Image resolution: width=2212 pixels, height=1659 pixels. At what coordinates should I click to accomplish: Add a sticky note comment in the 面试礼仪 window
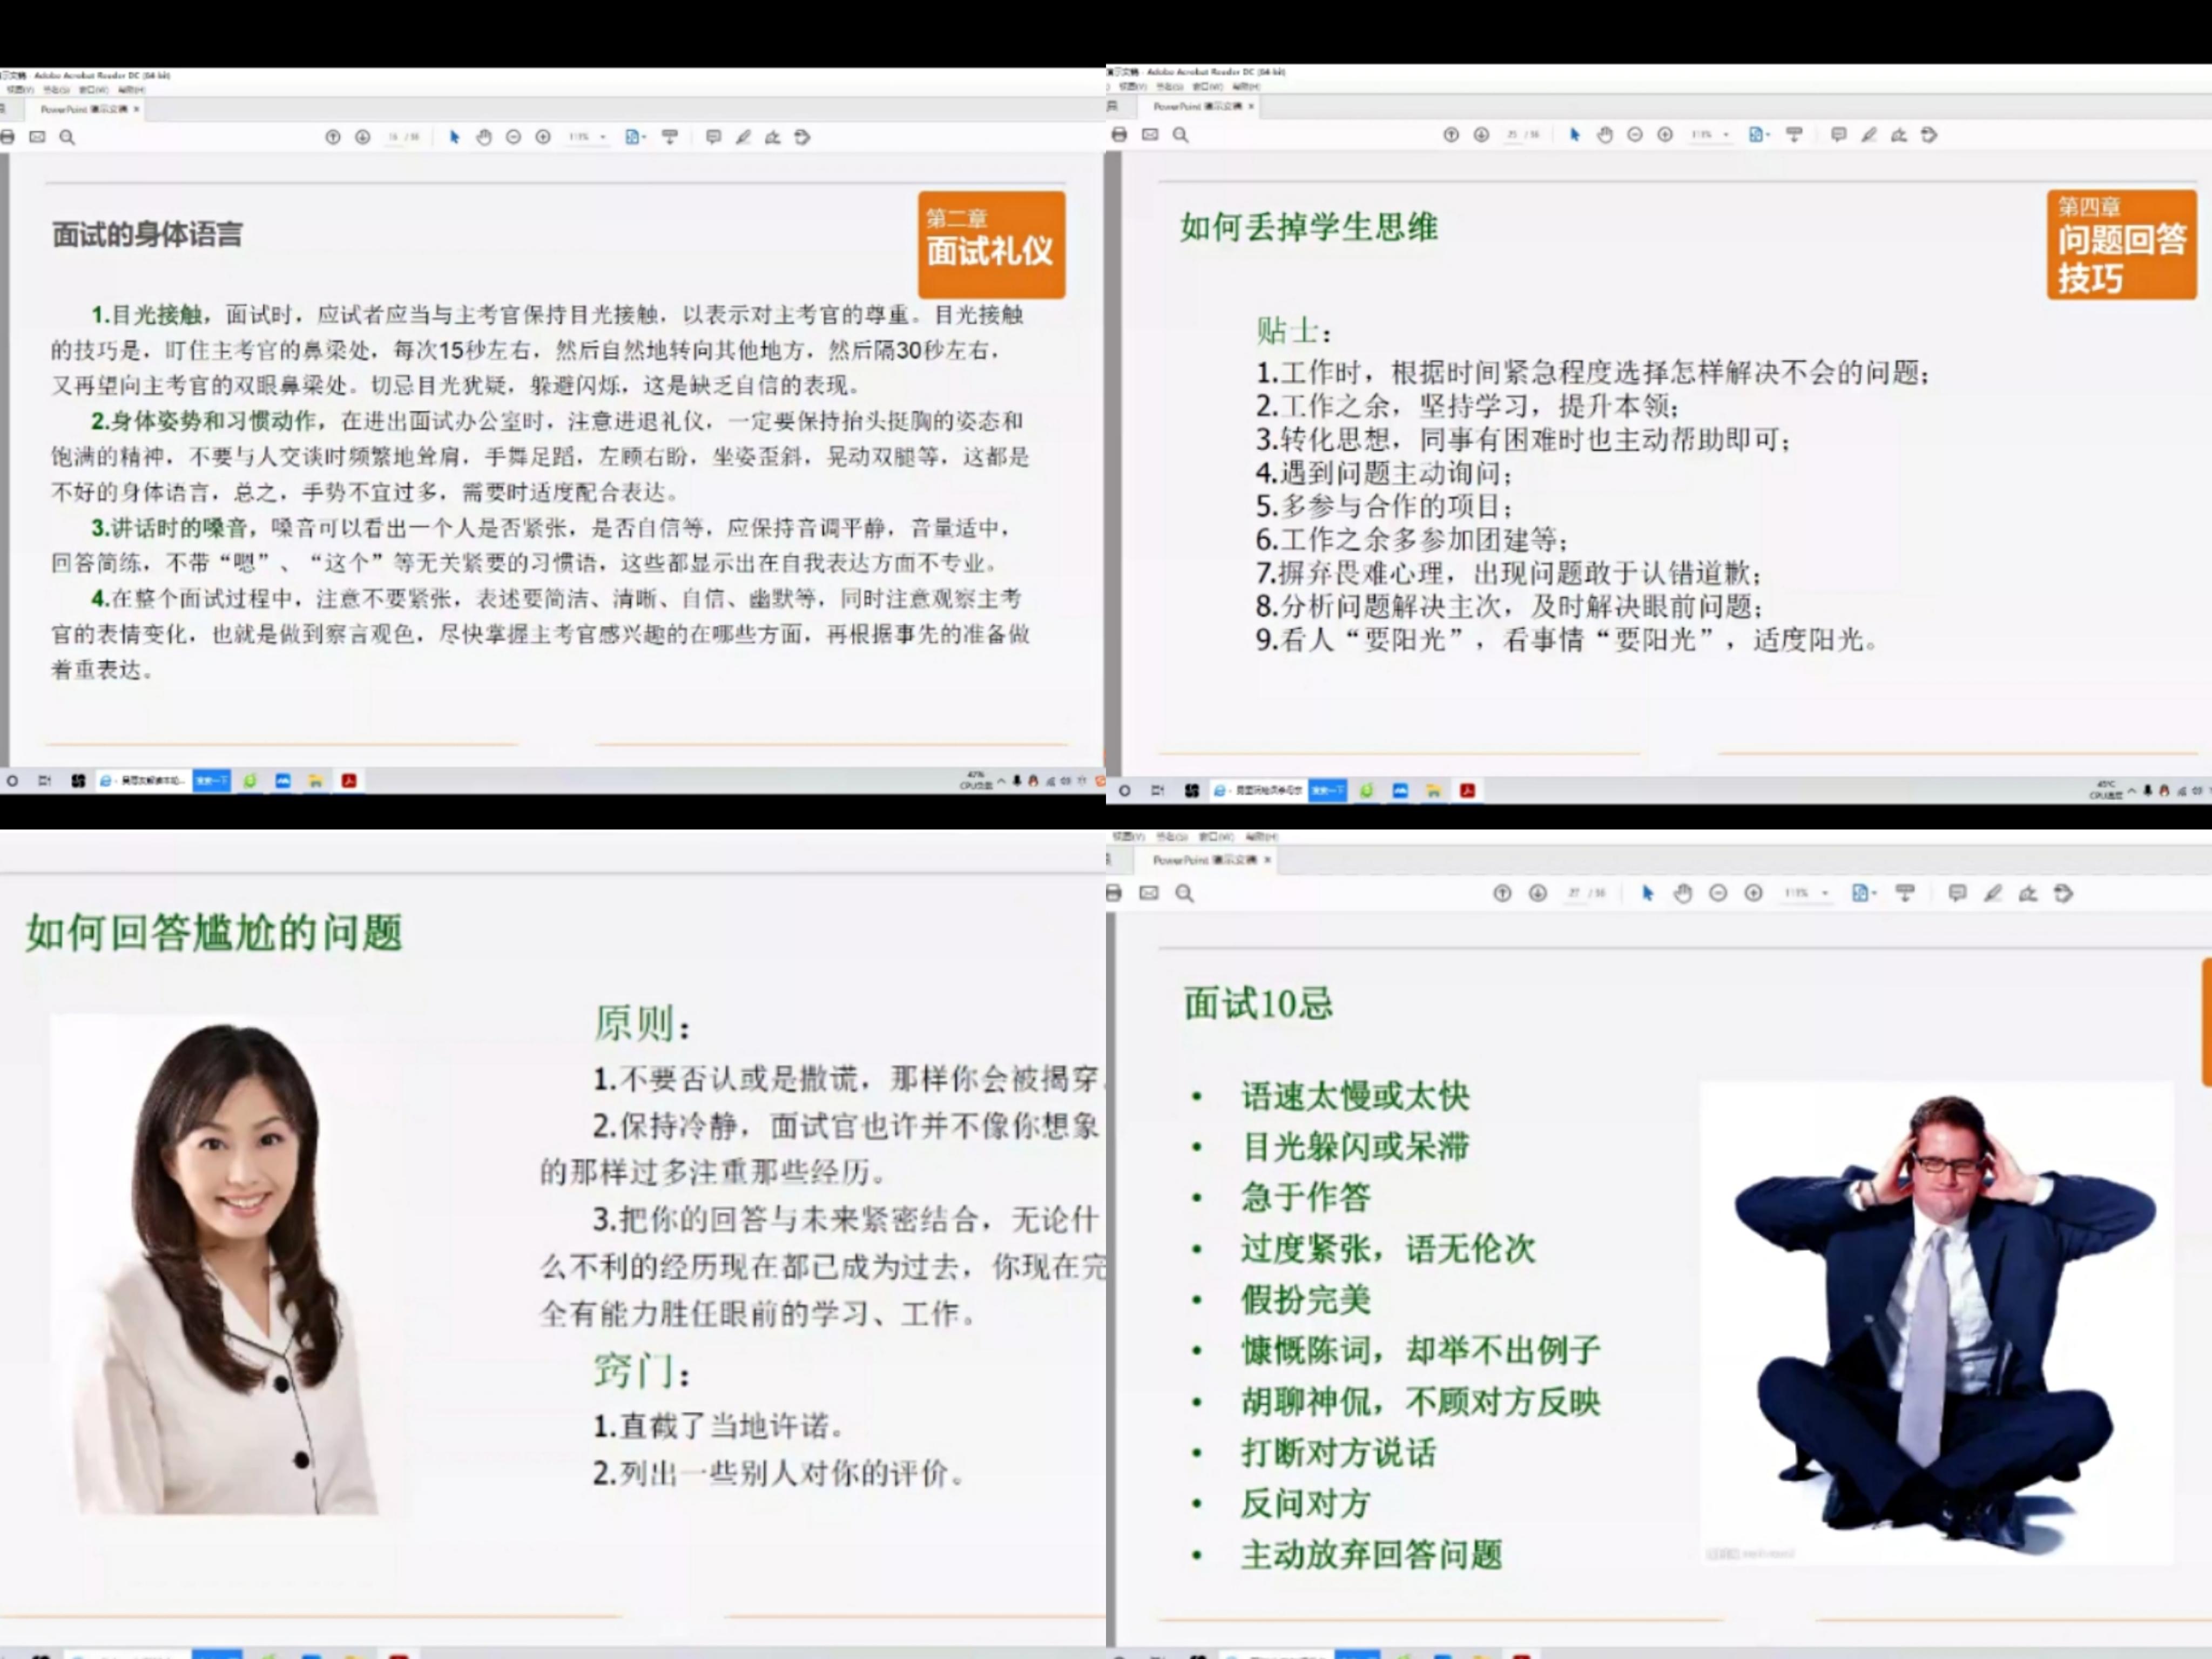[713, 137]
